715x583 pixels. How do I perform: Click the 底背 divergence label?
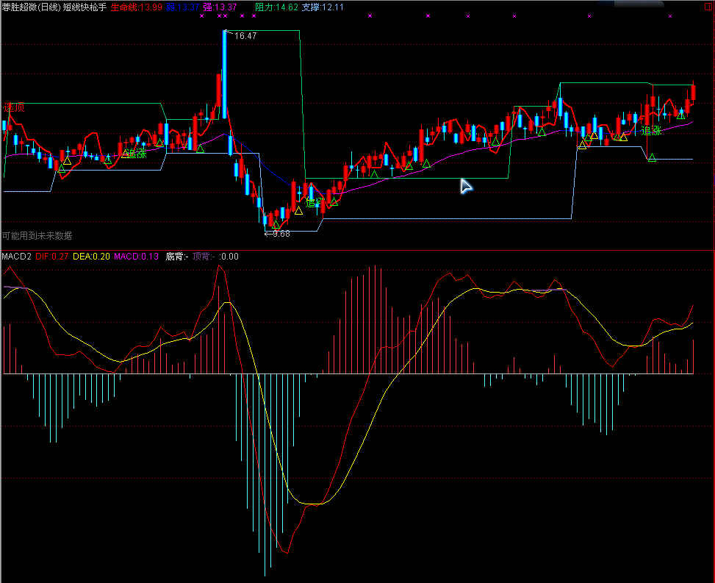176,257
